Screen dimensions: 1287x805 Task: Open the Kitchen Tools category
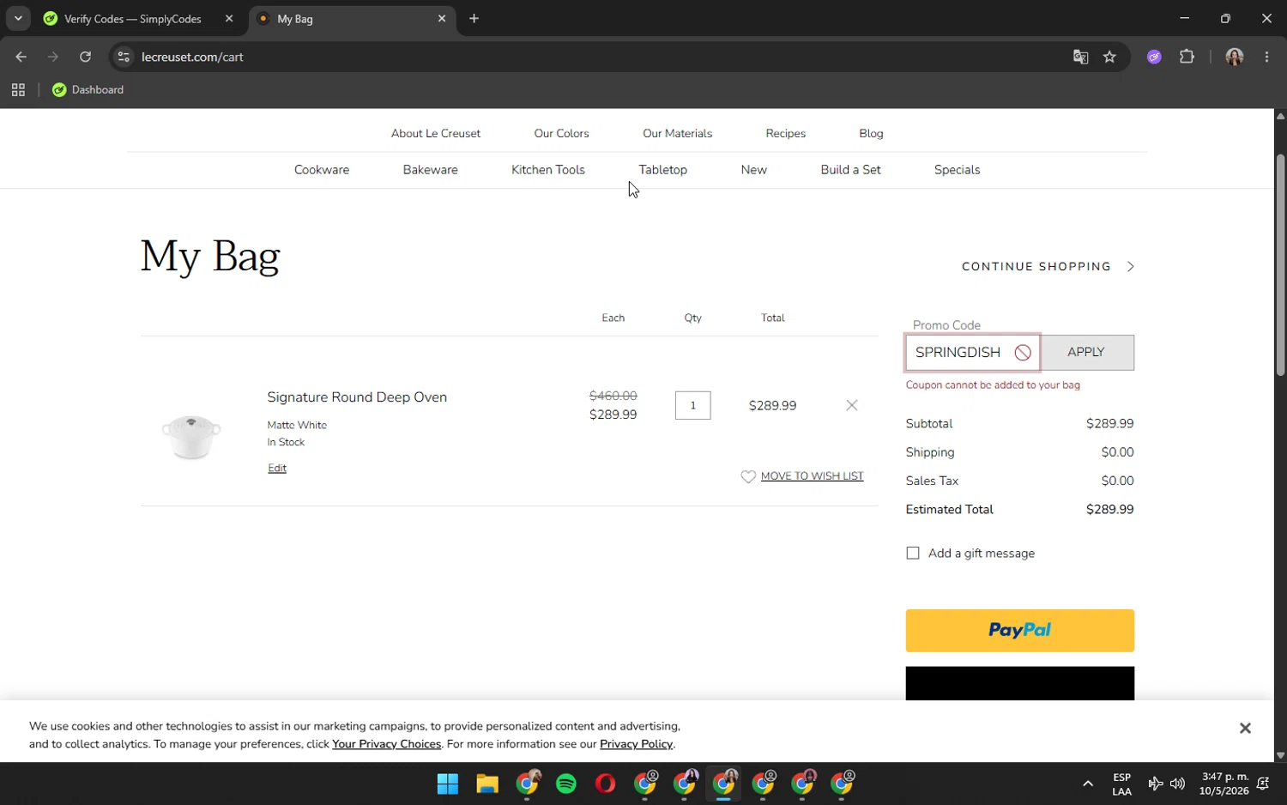(x=548, y=170)
